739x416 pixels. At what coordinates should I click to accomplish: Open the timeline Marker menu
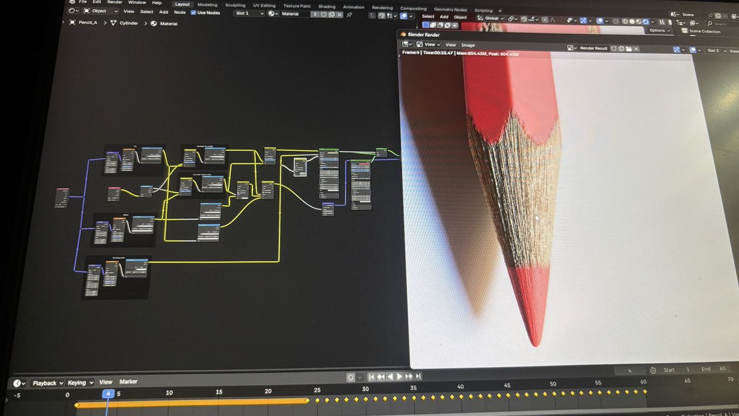tap(128, 381)
